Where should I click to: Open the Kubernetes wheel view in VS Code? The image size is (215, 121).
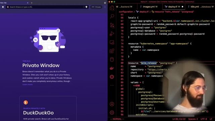click(x=112, y=77)
